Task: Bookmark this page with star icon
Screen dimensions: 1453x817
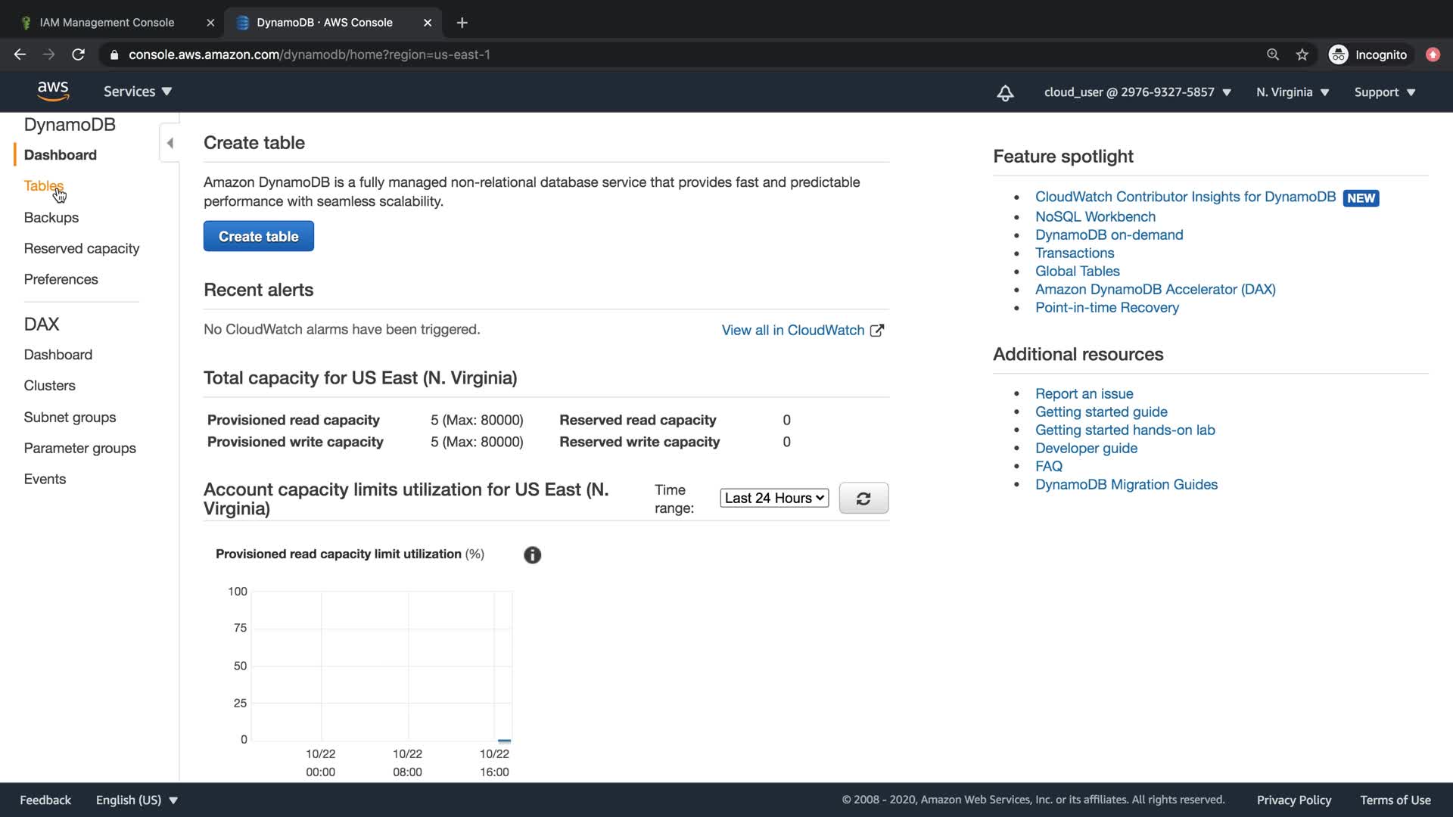Action: point(1302,54)
